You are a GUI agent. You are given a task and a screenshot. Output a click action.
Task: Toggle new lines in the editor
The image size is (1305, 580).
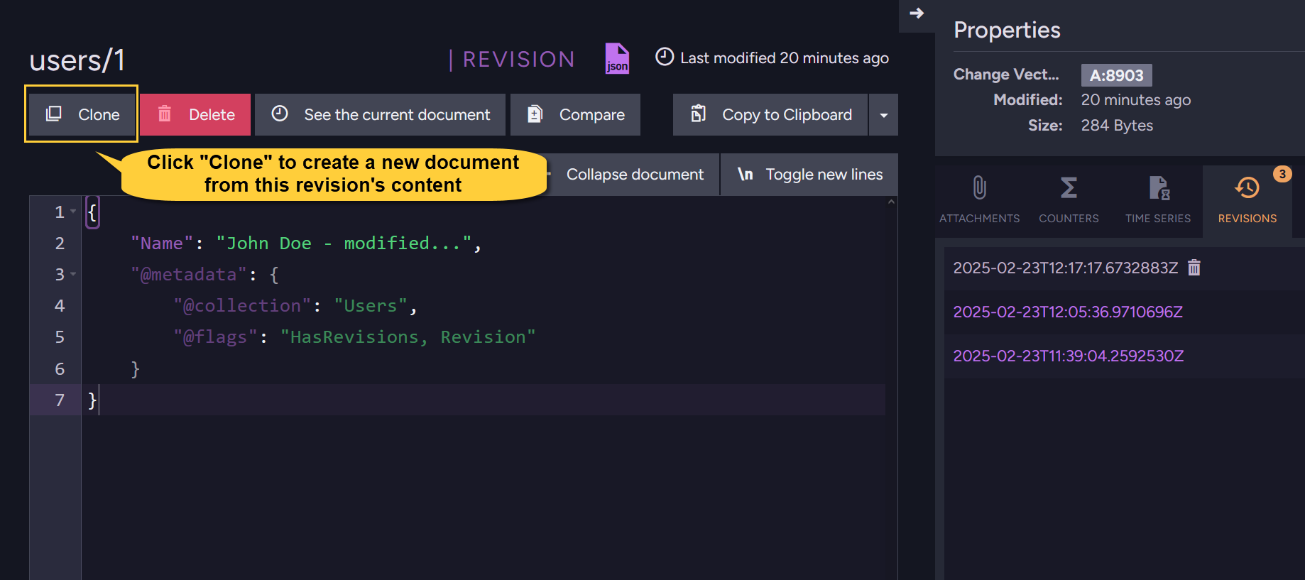(809, 175)
